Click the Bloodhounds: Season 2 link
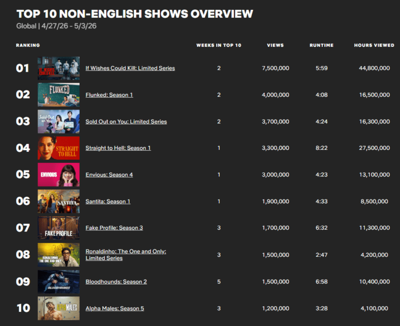The width and height of the screenshot is (400, 326). click(116, 282)
